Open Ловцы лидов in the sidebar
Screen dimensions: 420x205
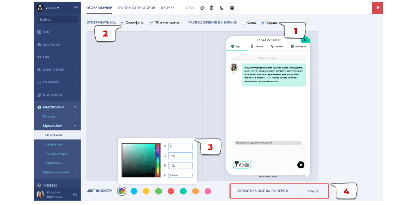[x=56, y=154]
